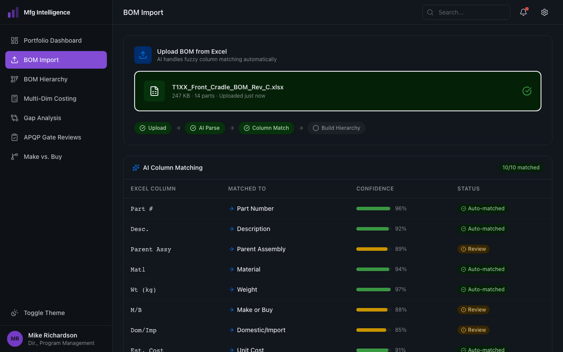Click the Portfolio Dashboard grid icon
Screen dimensions: 563x352
click(15, 40)
